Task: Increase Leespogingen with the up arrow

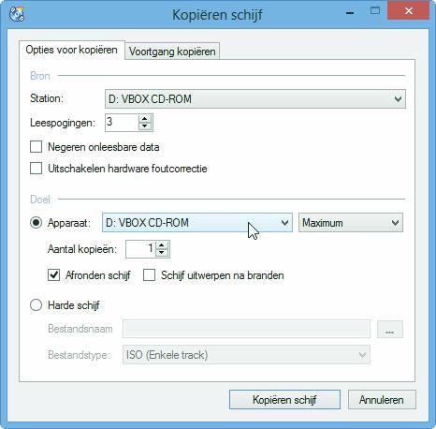Action: (x=144, y=119)
